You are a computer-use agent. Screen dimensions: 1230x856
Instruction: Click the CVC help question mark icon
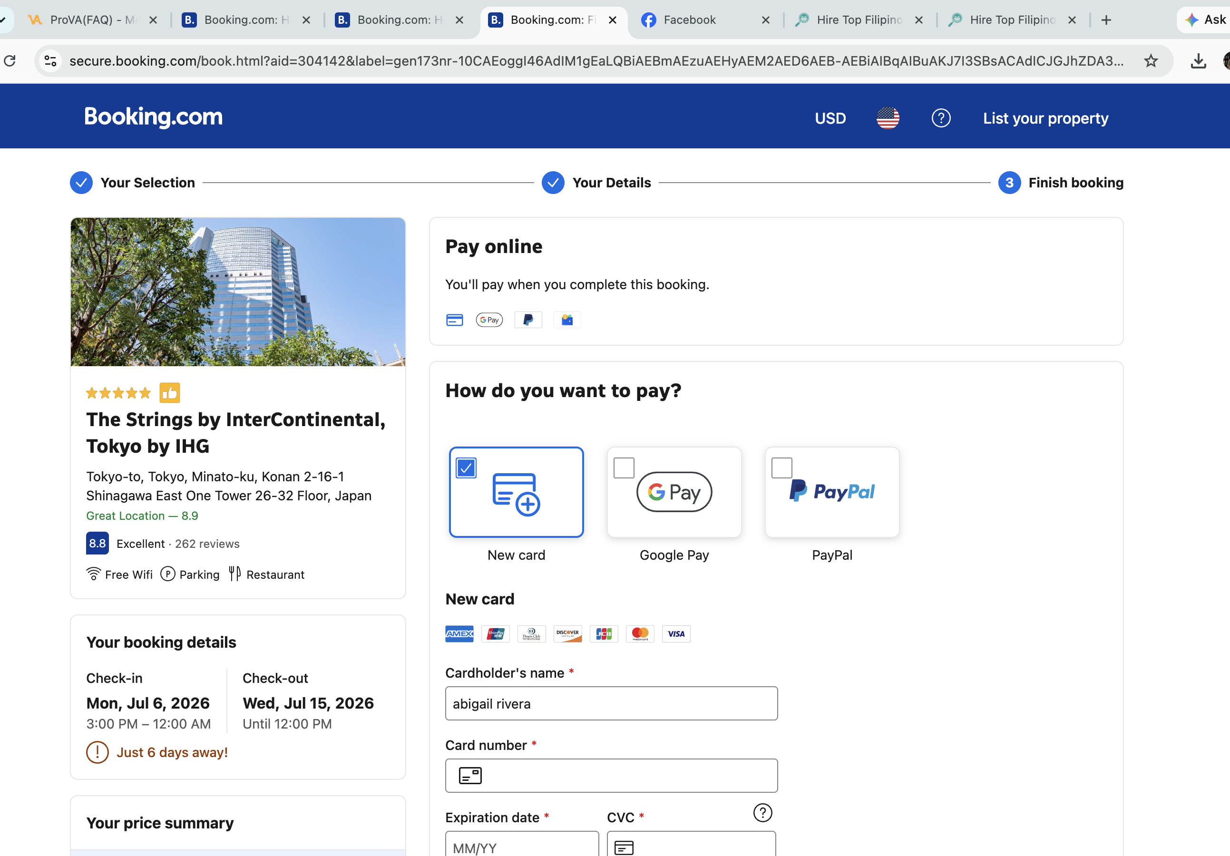pos(762,813)
